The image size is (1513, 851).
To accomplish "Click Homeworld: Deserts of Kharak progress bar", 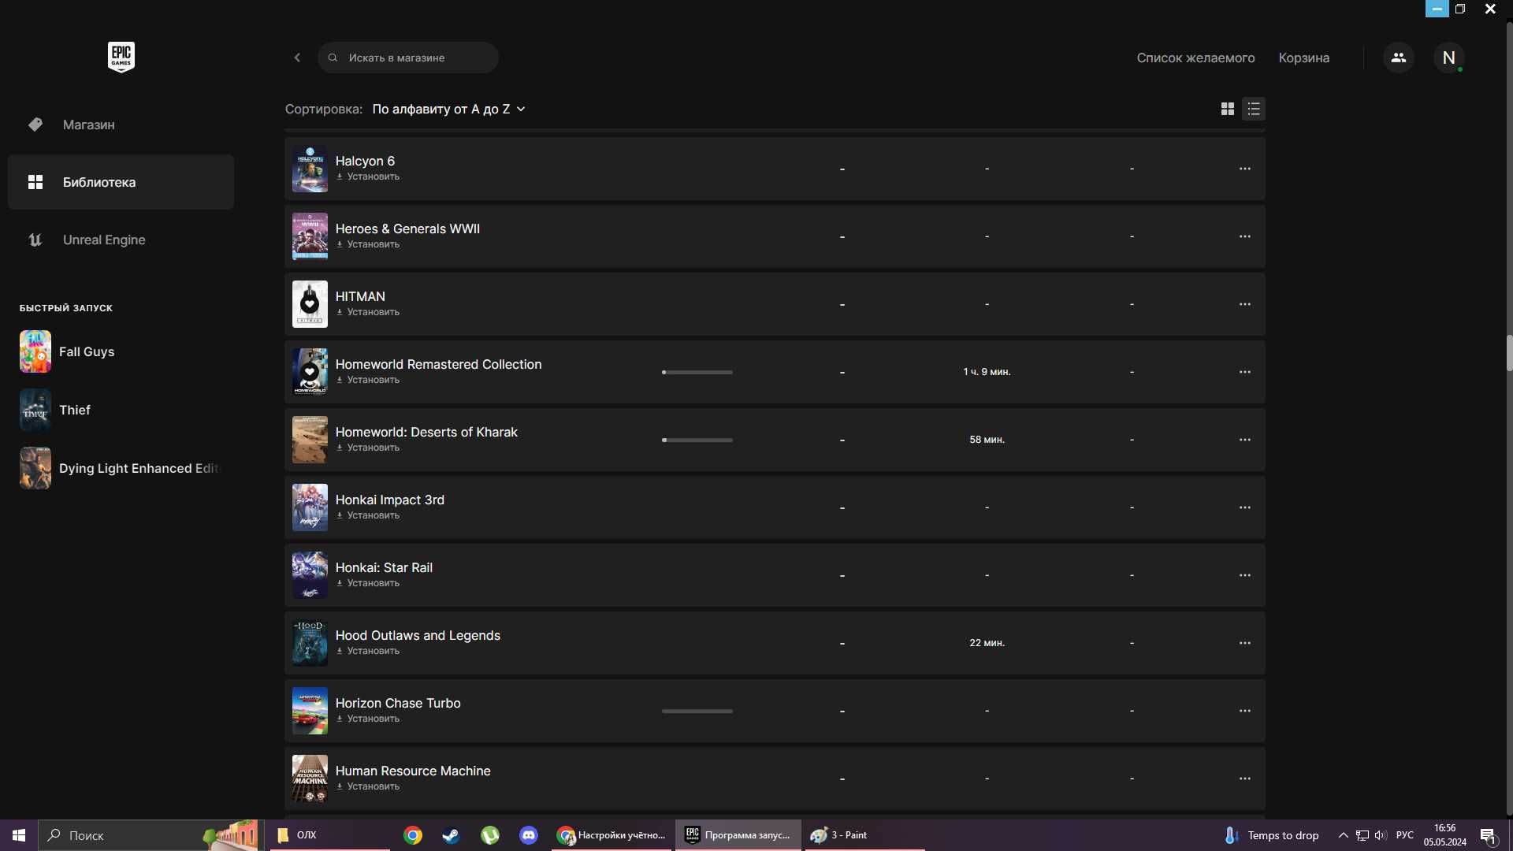I will (x=697, y=440).
